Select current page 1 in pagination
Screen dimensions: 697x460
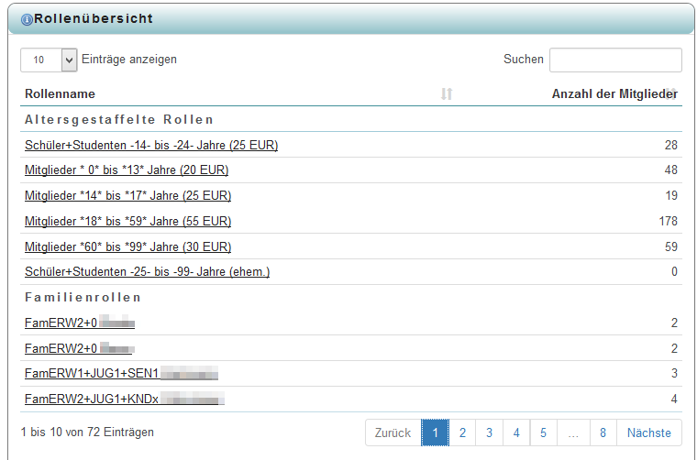pos(435,433)
